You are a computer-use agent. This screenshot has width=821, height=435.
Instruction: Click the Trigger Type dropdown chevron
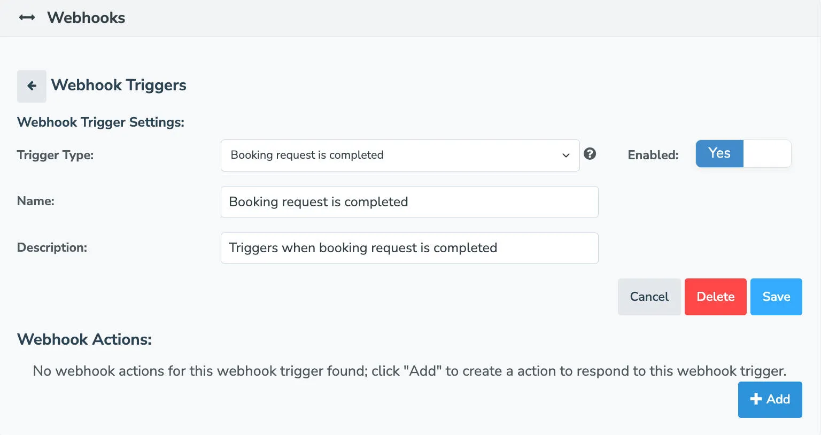(566, 156)
